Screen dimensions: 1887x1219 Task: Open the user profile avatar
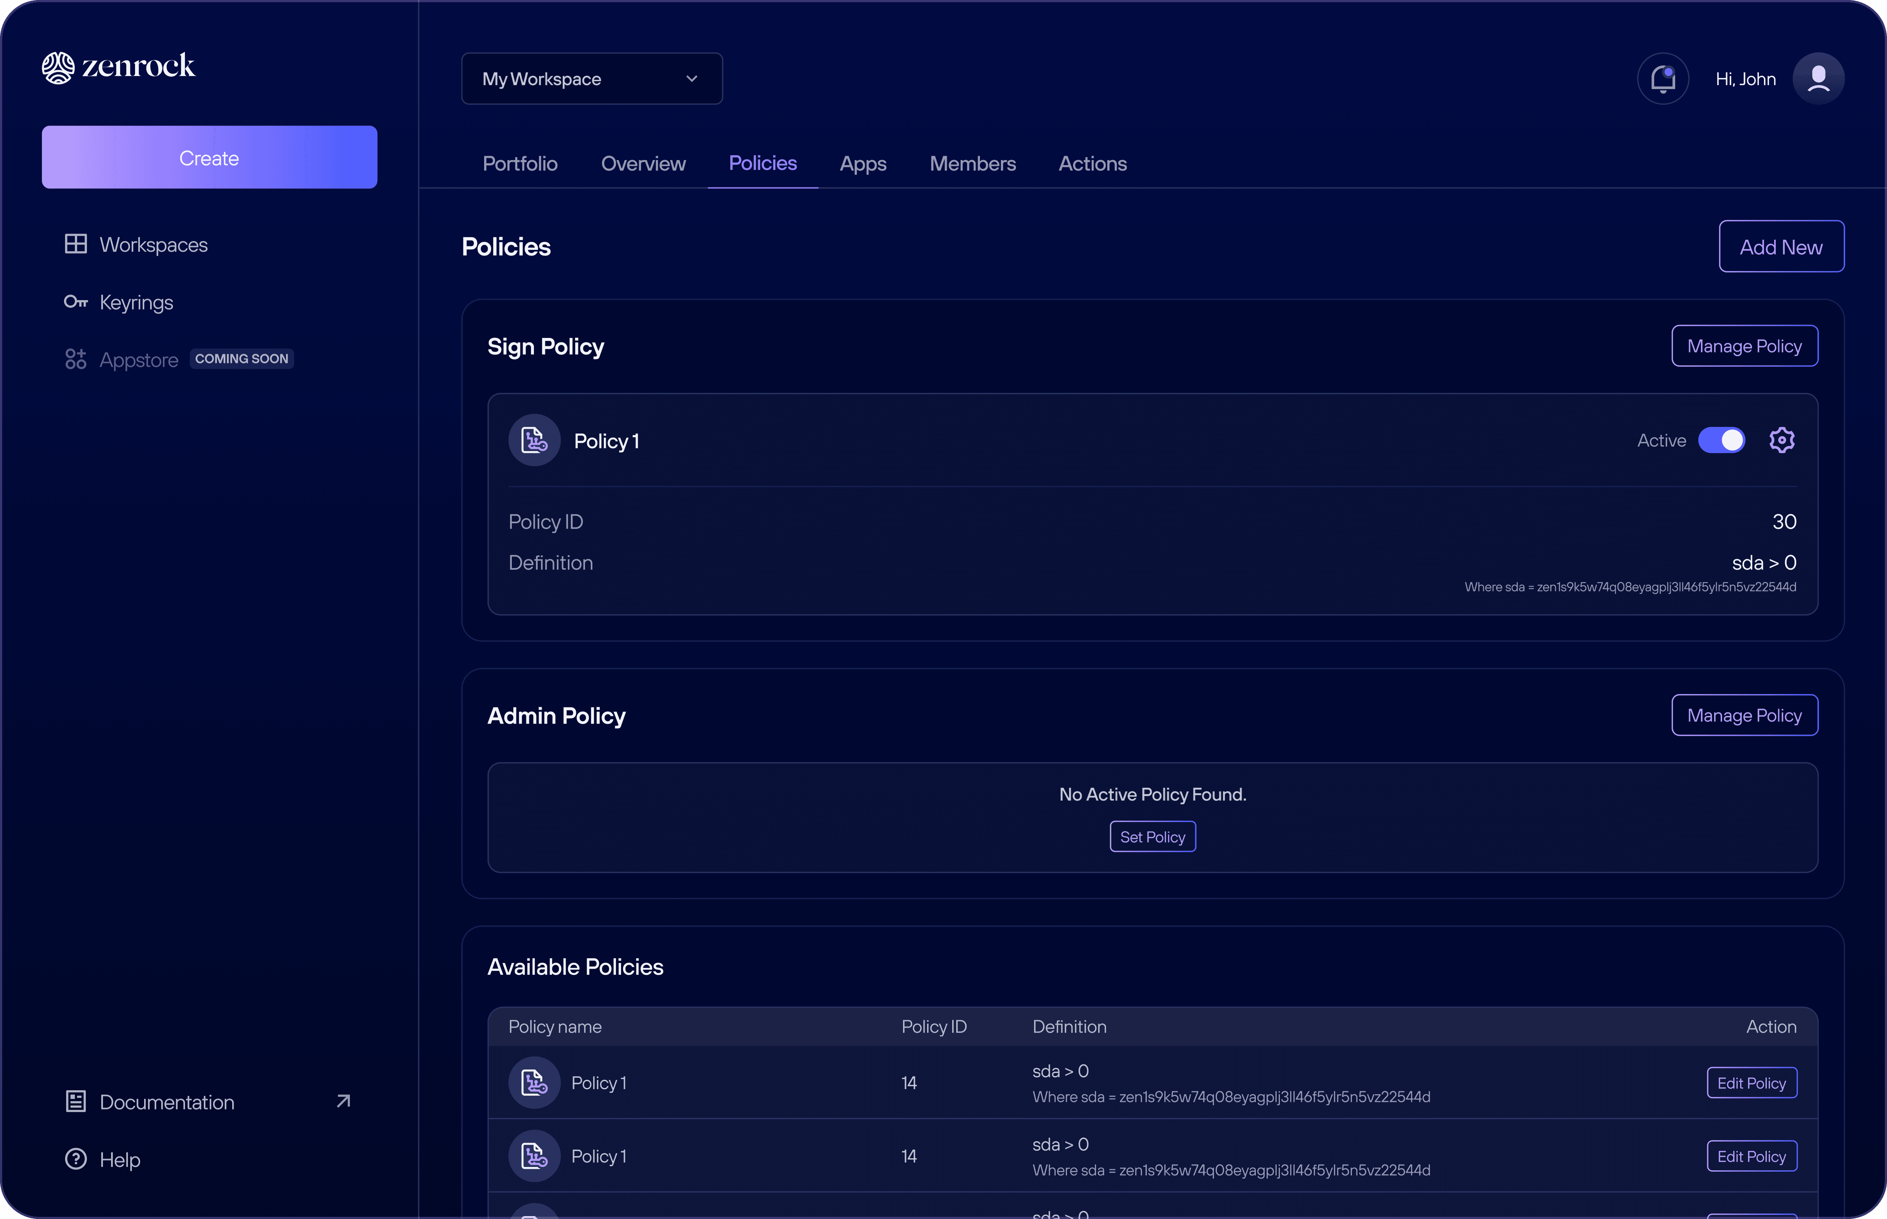pyautogui.click(x=1818, y=78)
